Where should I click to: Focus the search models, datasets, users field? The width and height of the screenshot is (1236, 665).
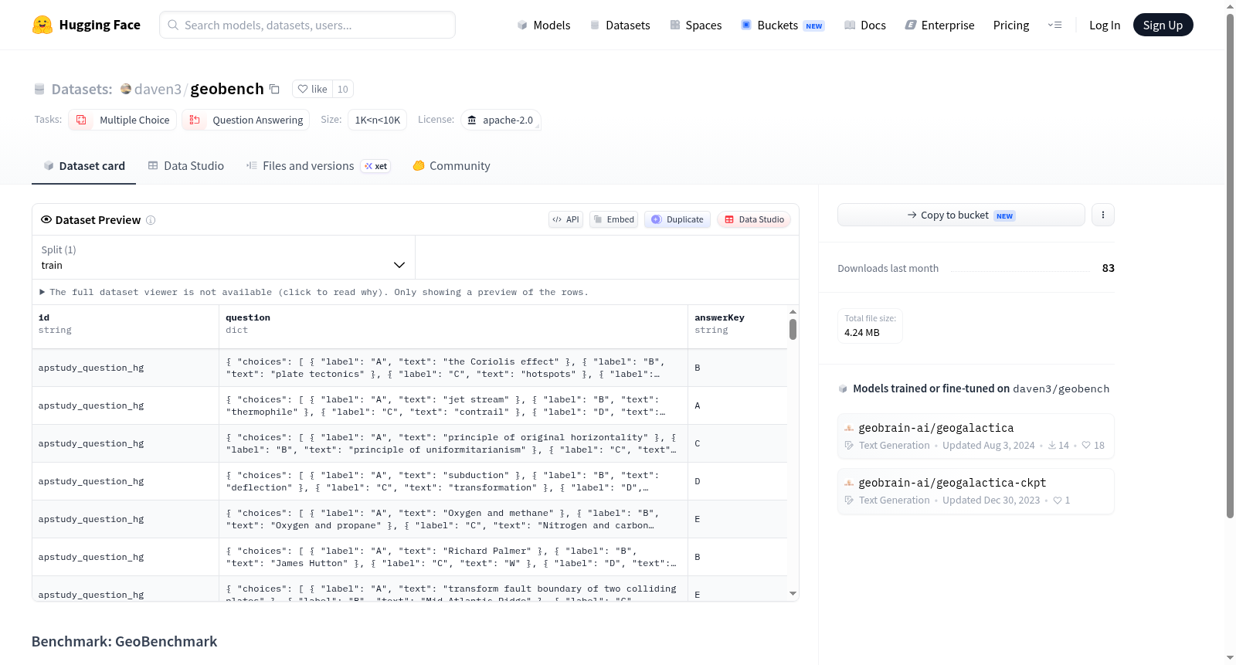pos(307,25)
